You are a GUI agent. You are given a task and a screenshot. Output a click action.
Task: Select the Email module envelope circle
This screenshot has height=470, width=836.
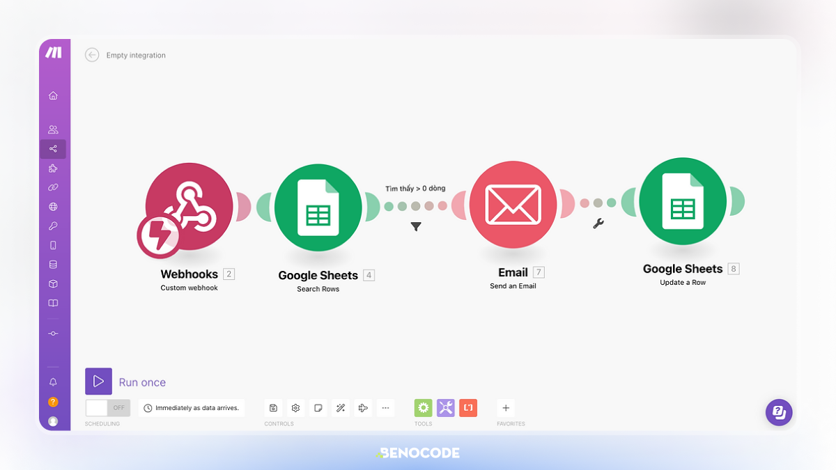(x=513, y=205)
